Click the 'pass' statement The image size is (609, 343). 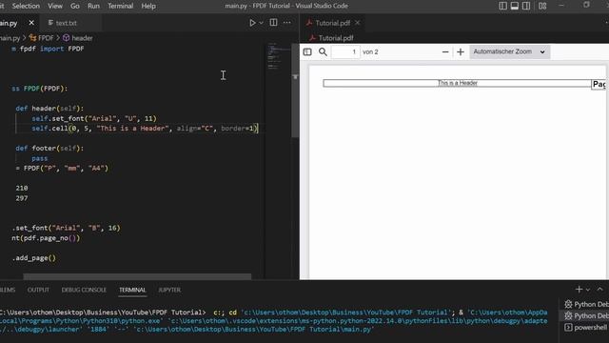[x=40, y=158]
